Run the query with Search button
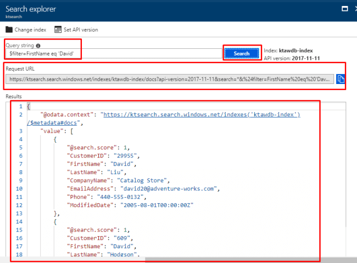 (242, 53)
